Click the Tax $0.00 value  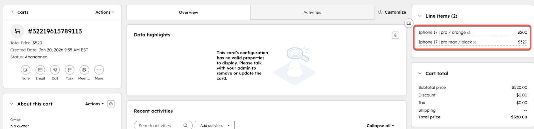pos(522,103)
